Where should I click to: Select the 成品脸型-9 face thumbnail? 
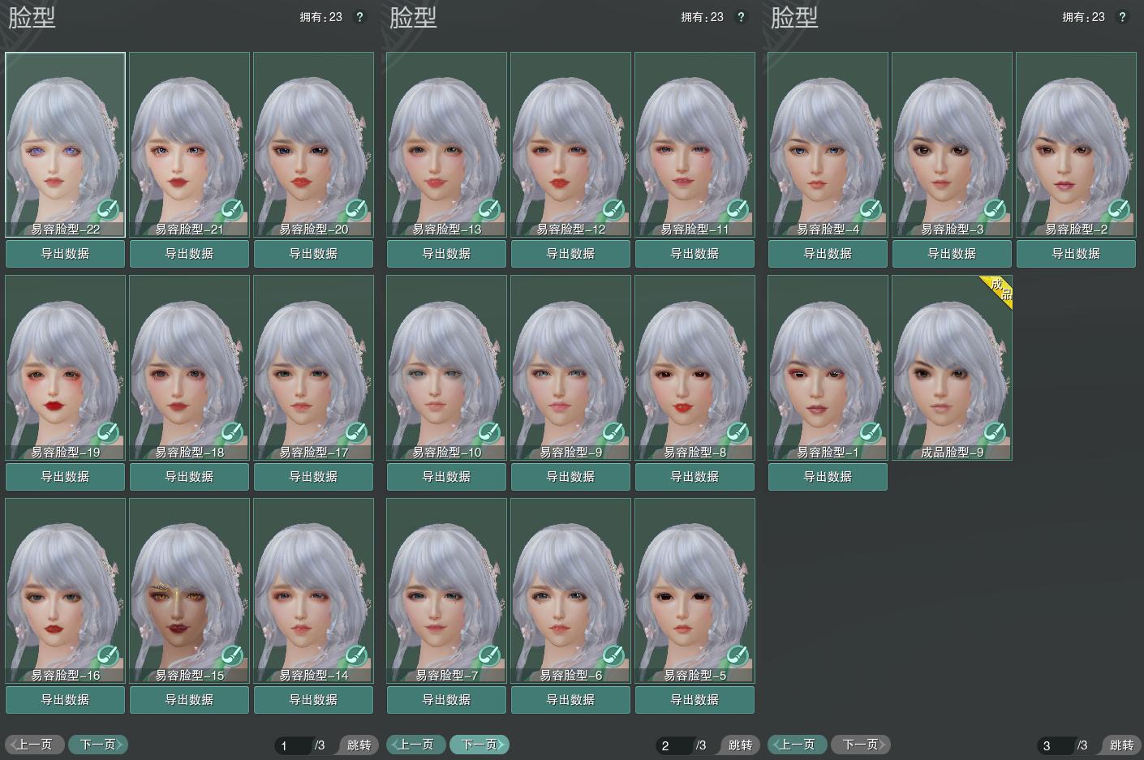tap(953, 367)
